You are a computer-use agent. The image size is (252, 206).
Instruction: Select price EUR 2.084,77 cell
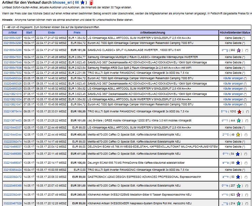[x=77, y=57]
